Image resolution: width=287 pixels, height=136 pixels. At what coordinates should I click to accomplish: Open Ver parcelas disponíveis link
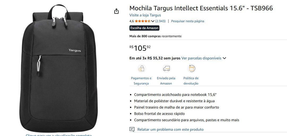(x=201, y=58)
